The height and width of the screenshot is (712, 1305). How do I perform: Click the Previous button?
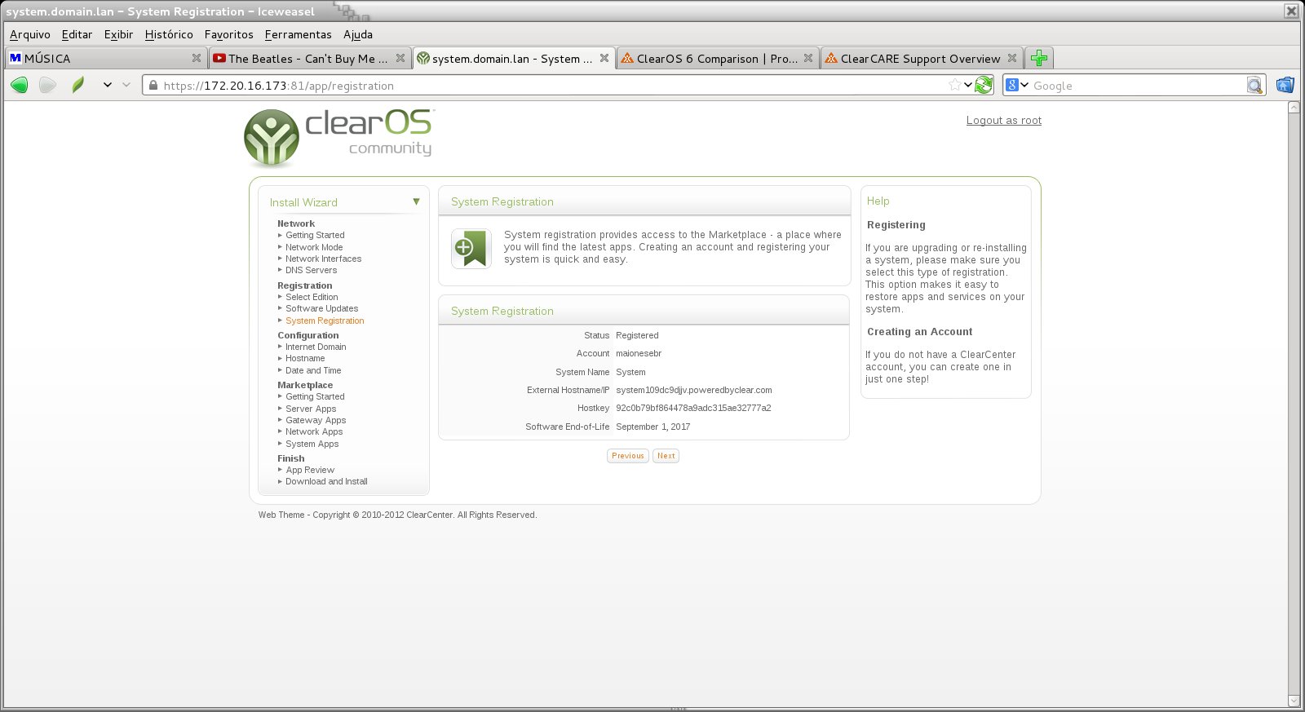pos(628,456)
